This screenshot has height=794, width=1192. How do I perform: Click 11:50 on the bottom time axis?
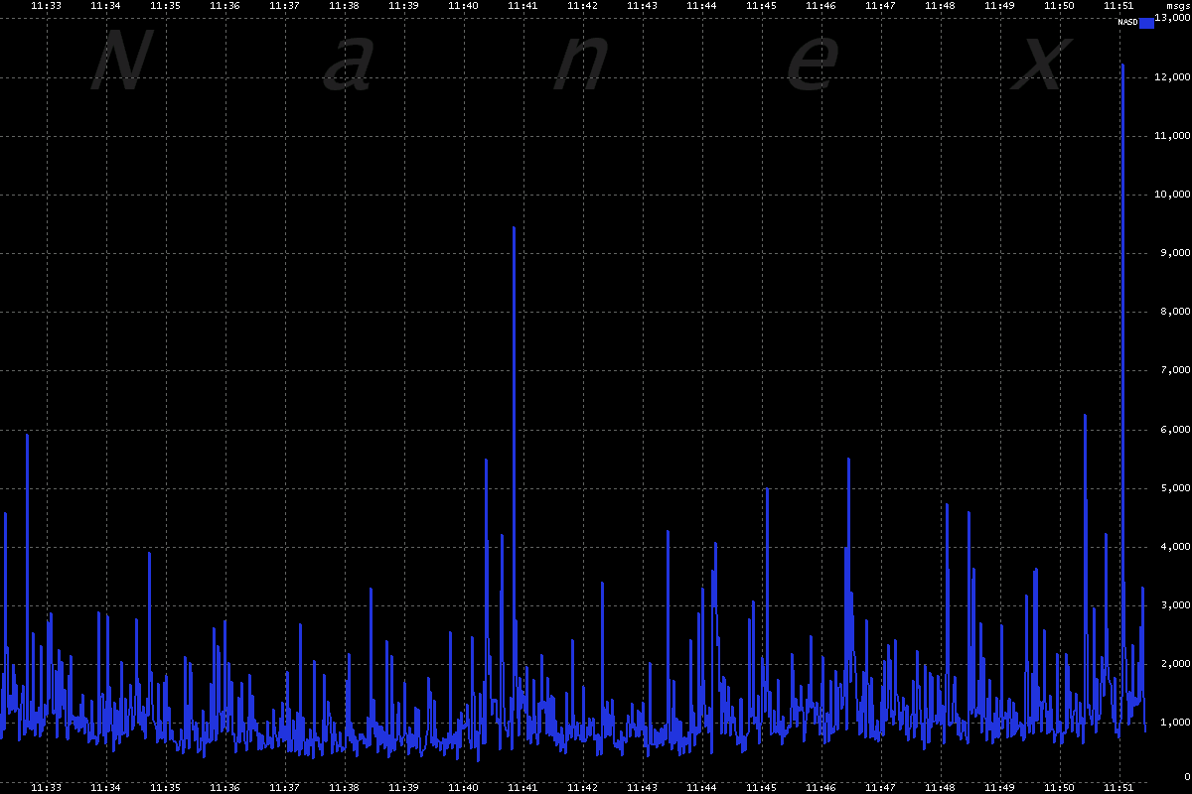coord(1059,787)
